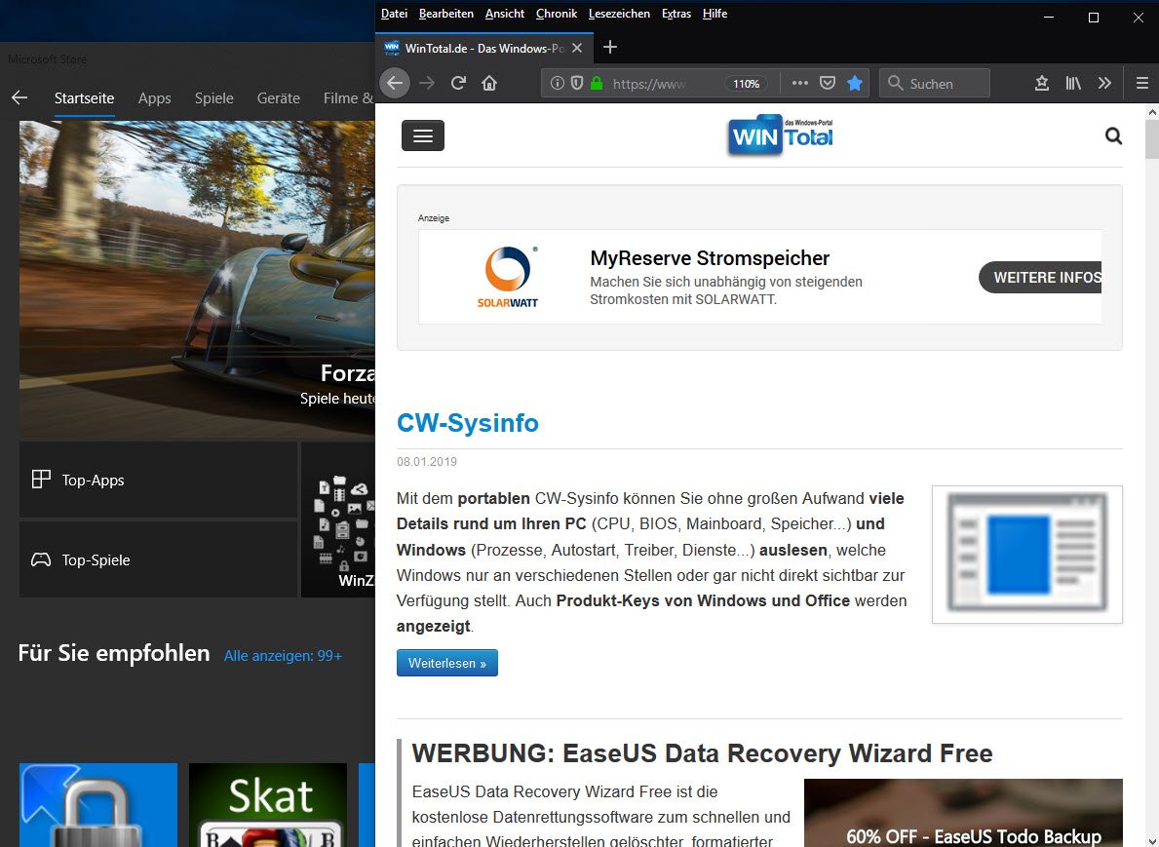Viewport: 1159px width, 847px height.
Task: Click the Firefox page vertical scrollbar thumb
Action: [x=1151, y=139]
